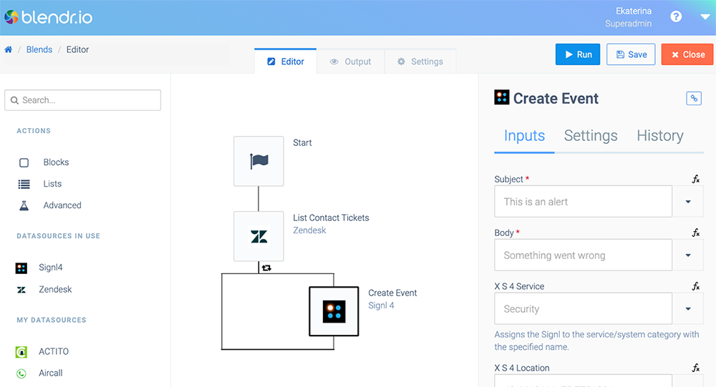This screenshot has width=716, height=387.
Task: Click the X S 4 Service input field
Action: pos(583,308)
